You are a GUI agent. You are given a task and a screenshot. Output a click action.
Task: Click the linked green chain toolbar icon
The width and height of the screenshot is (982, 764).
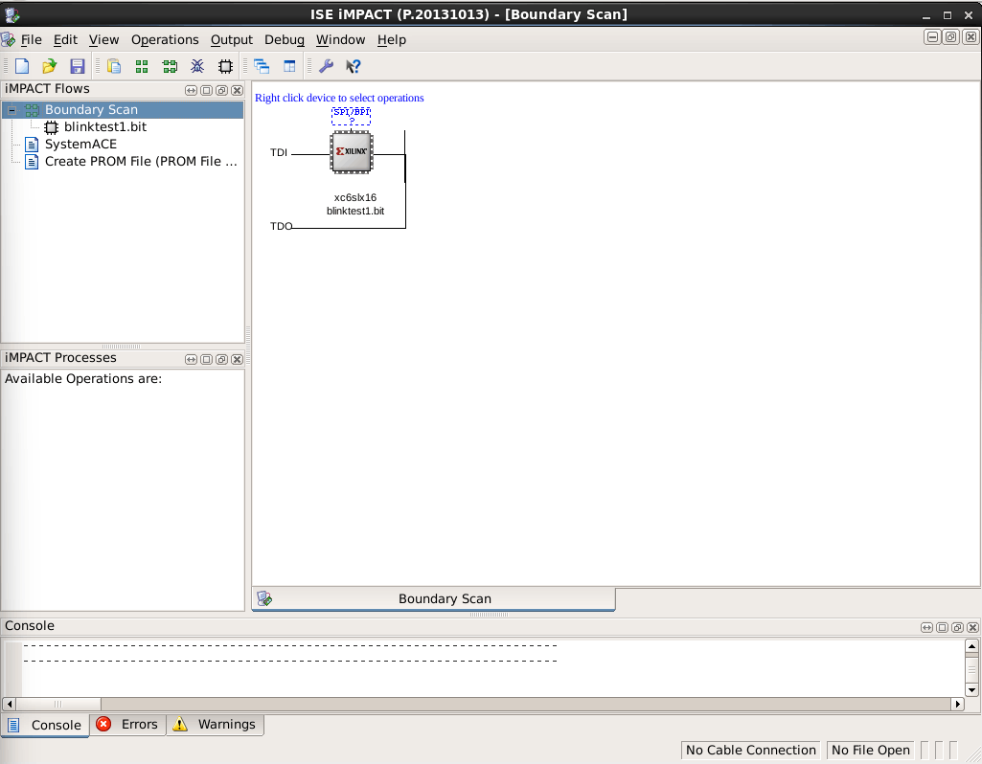click(x=170, y=66)
